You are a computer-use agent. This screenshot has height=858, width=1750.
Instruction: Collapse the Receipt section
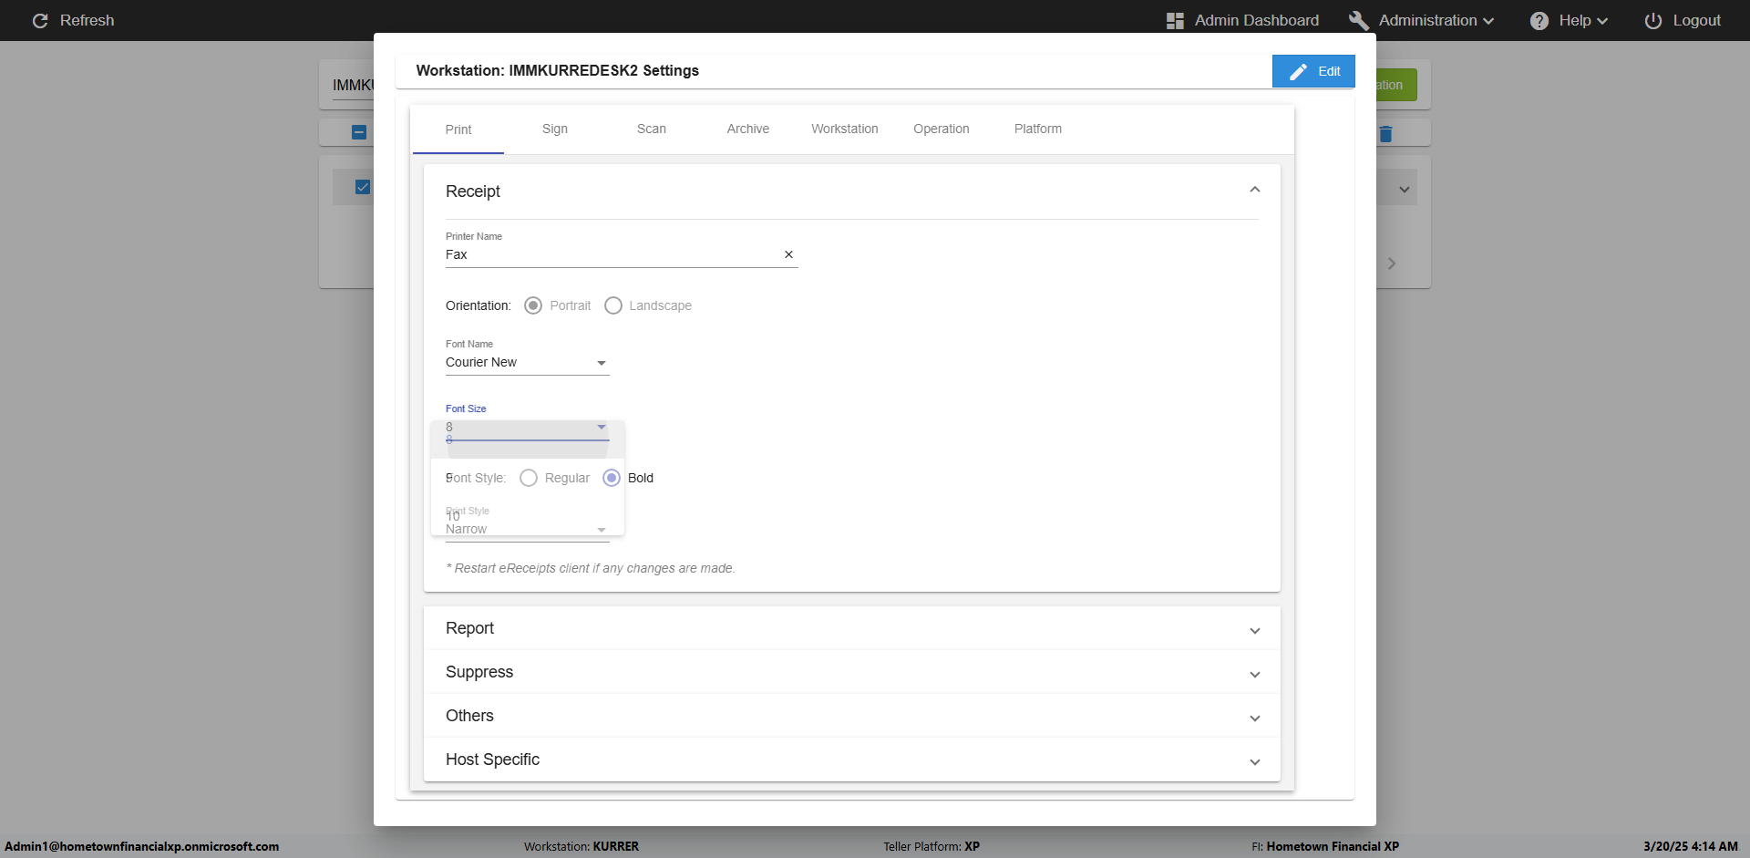click(1254, 191)
